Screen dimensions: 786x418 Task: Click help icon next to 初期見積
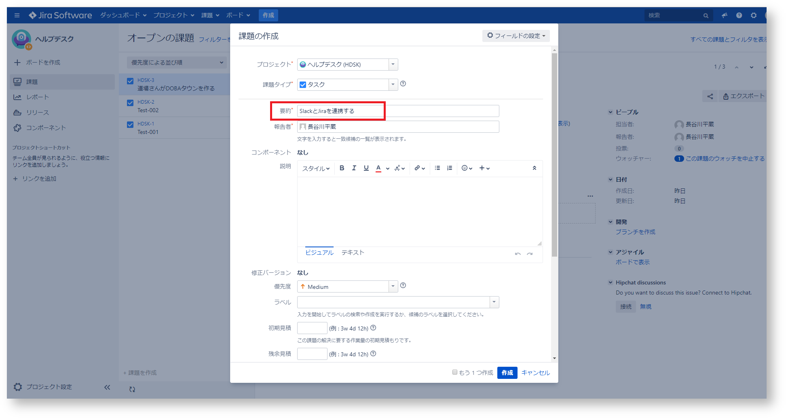point(373,328)
